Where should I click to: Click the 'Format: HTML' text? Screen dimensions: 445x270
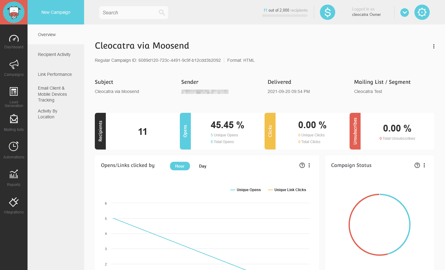(241, 60)
